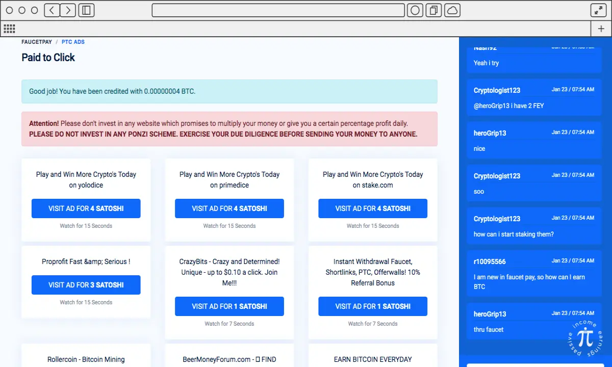Visit the Proprofit ad for 3 satoshi
This screenshot has height=367, width=612.
(x=86, y=285)
